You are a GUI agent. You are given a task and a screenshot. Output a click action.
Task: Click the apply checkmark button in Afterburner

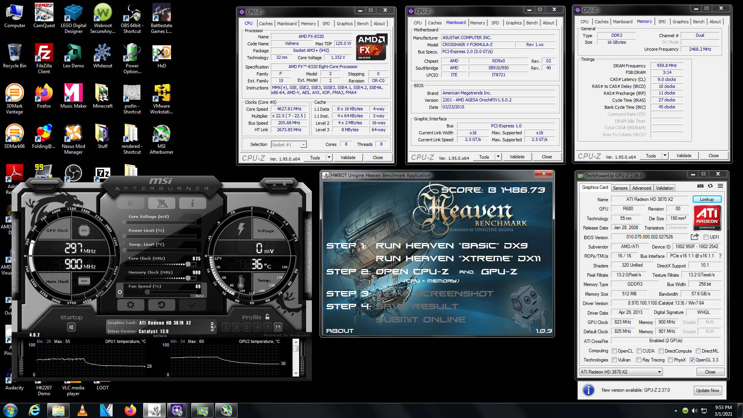192,305
